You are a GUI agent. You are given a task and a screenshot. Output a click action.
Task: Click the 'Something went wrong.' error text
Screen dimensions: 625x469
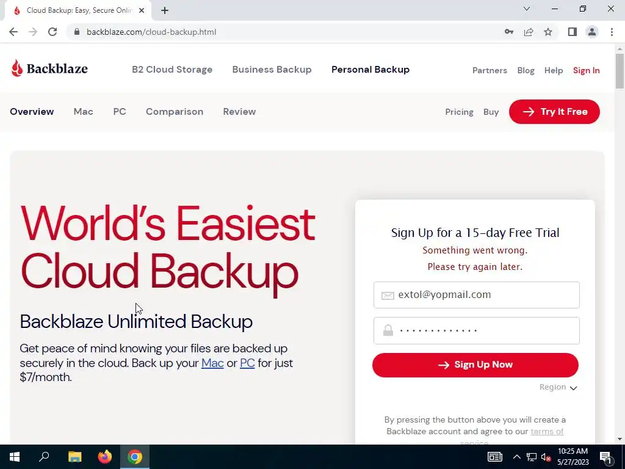pyautogui.click(x=475, y=250)
